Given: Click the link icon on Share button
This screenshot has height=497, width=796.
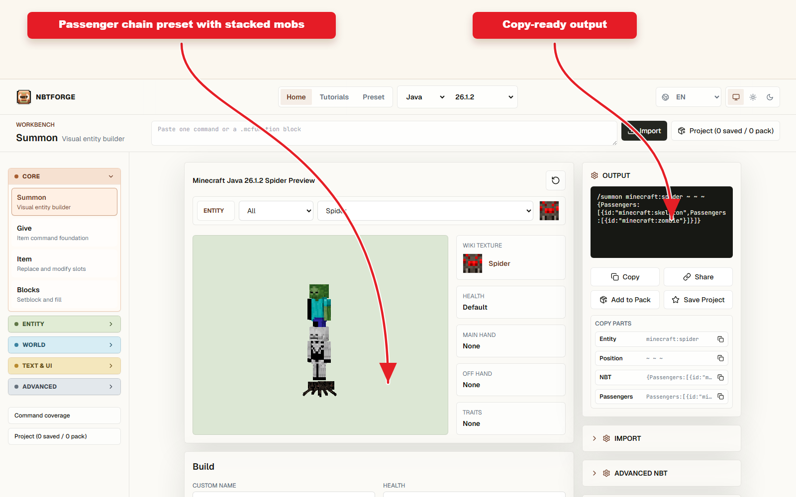Looking at the screenshot, I should 687,277.
